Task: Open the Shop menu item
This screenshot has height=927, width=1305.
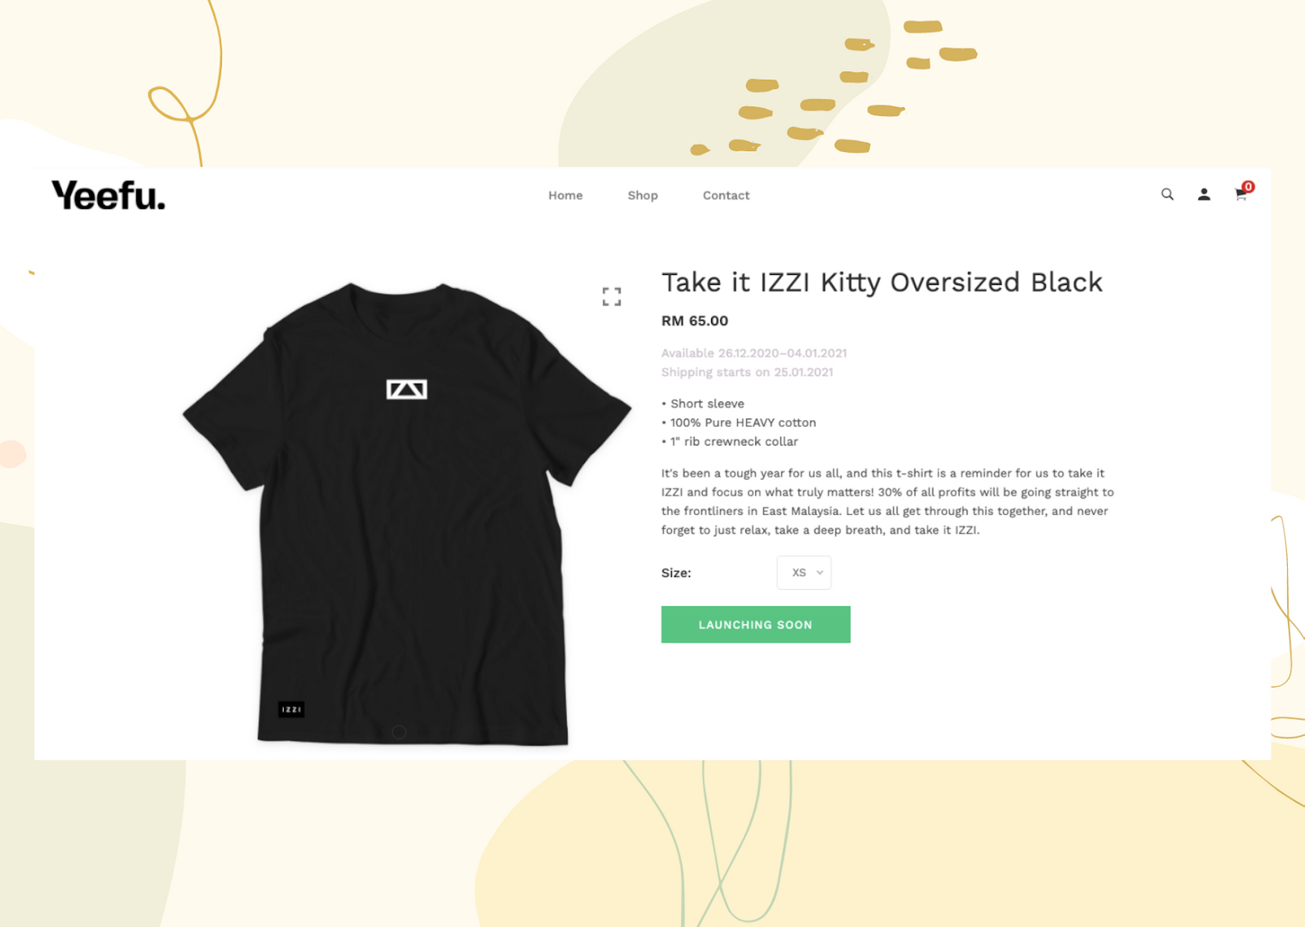Action: coord(643,195)
